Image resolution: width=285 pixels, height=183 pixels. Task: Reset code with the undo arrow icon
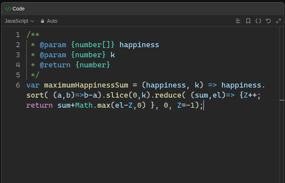click(268, 21)
